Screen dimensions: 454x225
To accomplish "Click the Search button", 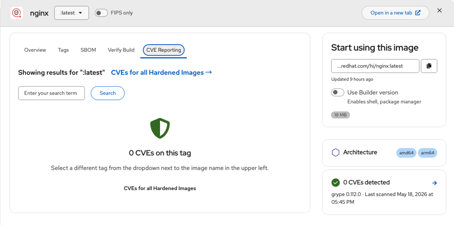I will click(x=108, y=93).
